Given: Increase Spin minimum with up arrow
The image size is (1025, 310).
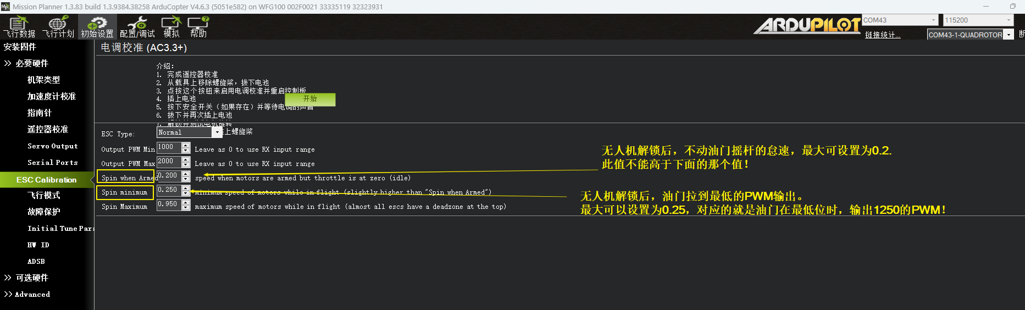Looking at the screenshot, I should coord(186,189).
